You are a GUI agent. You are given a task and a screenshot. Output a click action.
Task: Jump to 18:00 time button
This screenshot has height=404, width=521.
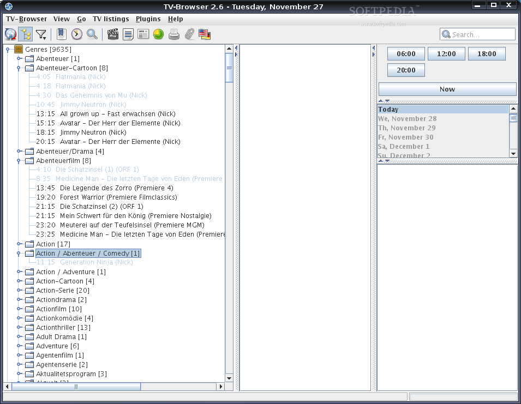(x=487, y=54)
